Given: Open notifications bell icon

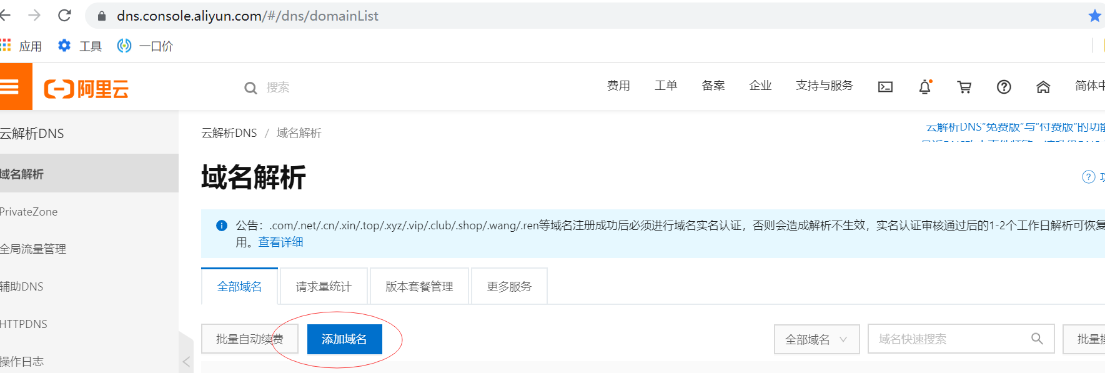Looking at the screenshot, I should click(925, 87).
